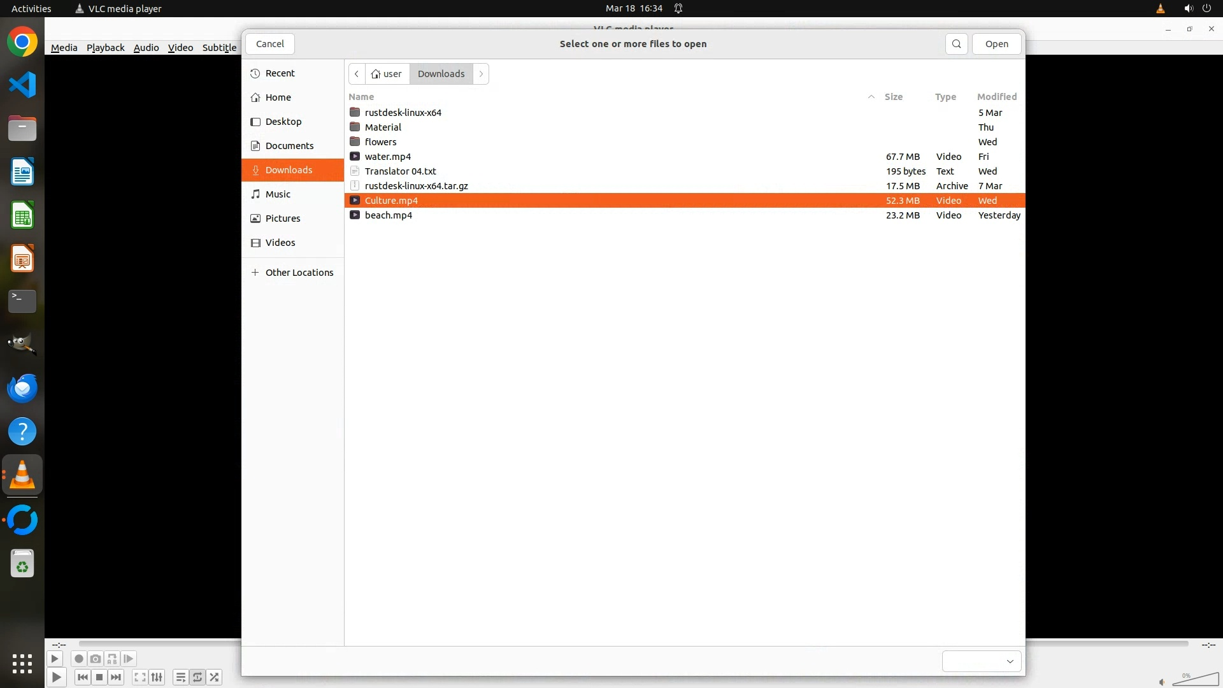Toggle shuffle random playback button
This screenshot has width=1223, height=688.
pos(215,677)
